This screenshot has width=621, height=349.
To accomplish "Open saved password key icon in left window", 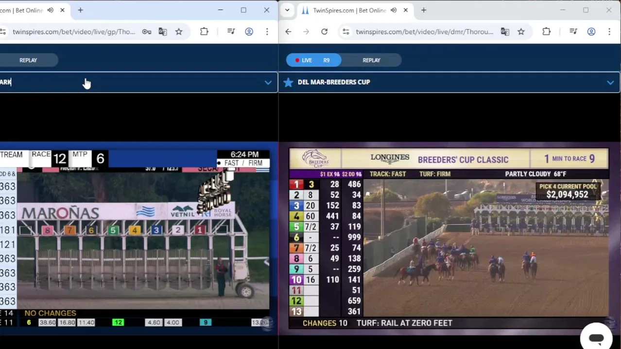I will click(147, 32).
